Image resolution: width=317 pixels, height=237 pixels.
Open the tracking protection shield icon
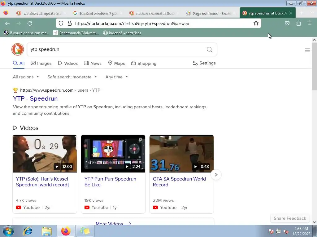coord(61,23)
